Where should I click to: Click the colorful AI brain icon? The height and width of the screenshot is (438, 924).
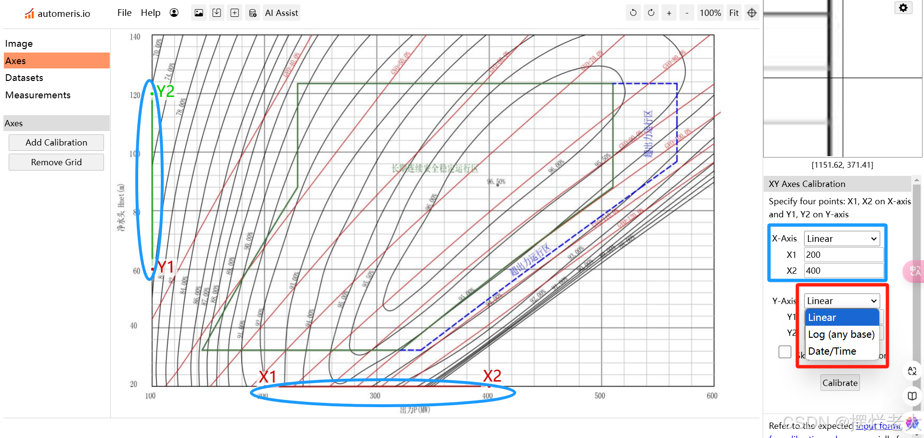[x=911, y=424]
